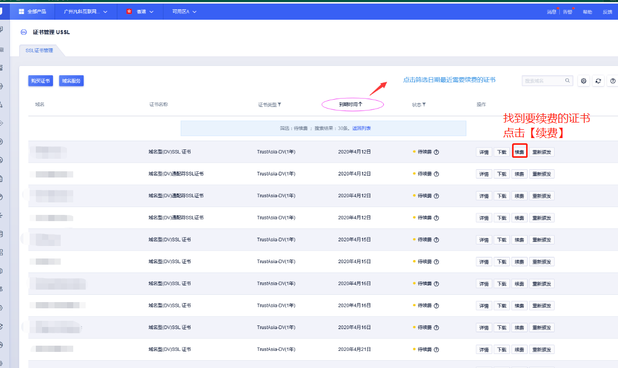The height and width of the screenshot is (368, 618).
Task: Open the 全部产品 grid menu
Action: click(x=32, y=12)
